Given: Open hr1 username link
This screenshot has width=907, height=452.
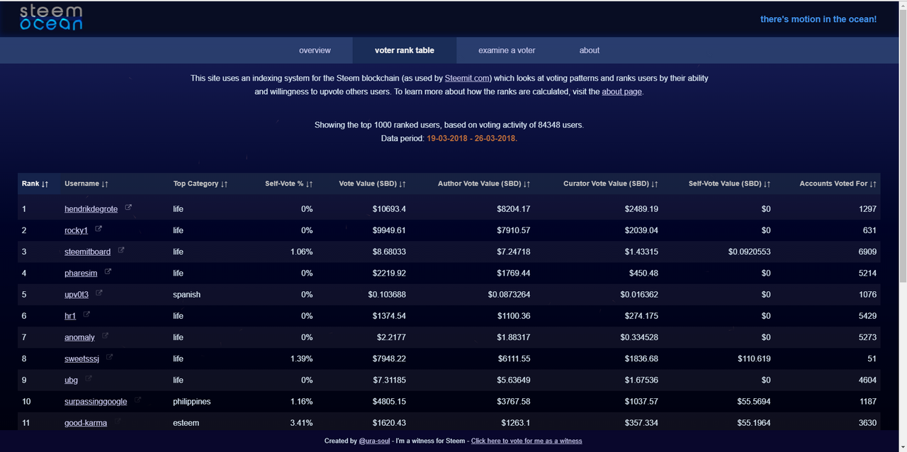Looking at the screenshot, I should point(70,315).
